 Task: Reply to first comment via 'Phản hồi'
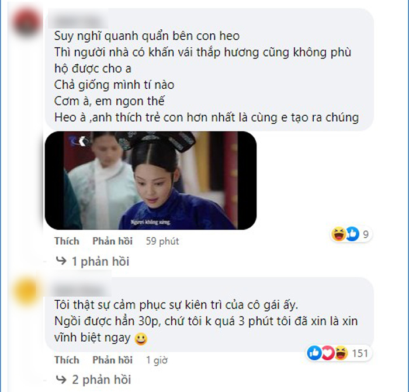point(112,241)
